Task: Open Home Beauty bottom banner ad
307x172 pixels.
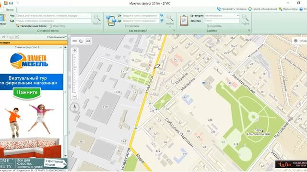Action: 34,163
